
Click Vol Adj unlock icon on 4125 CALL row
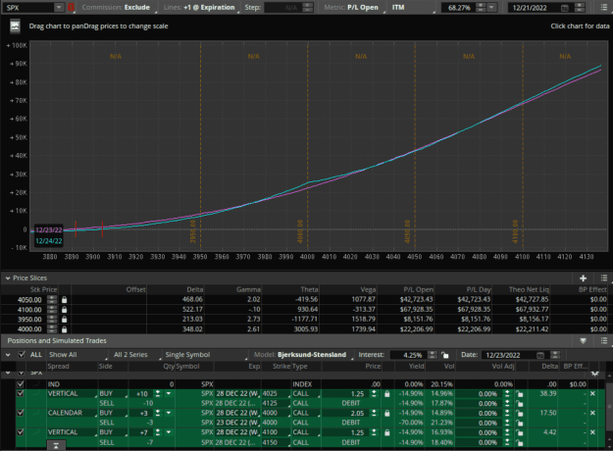coord(520,404)
